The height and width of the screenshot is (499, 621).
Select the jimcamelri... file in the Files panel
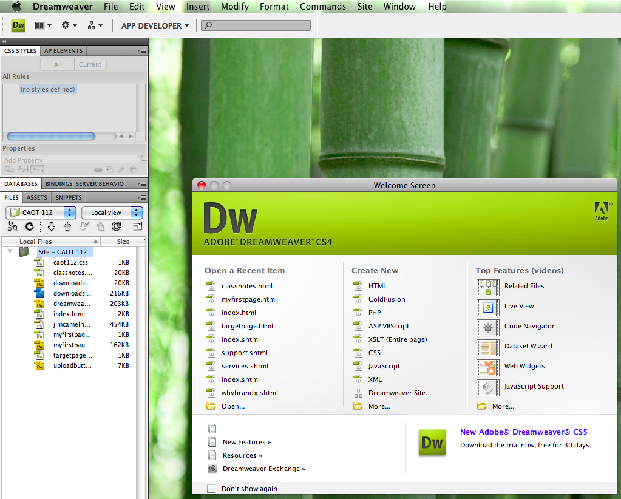(72, 324)
